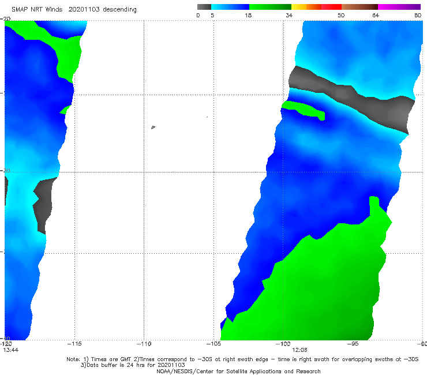Click the small green patch near -100 longitude
The height and width of the screenshot is (375, 427).
point(304,110)
